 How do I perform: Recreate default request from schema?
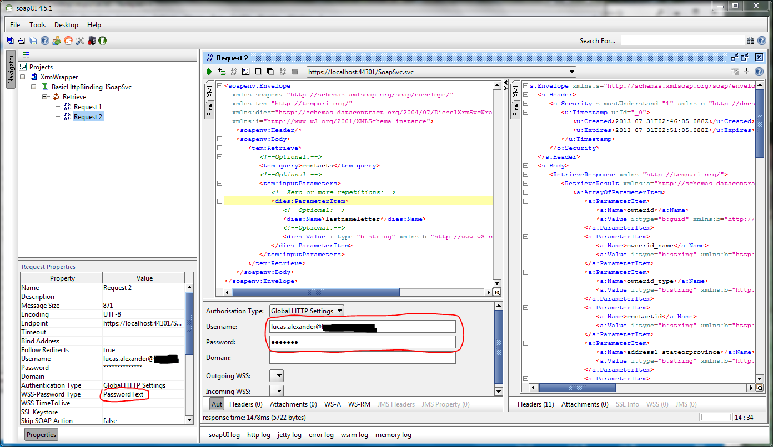click(x=246, y=72)
